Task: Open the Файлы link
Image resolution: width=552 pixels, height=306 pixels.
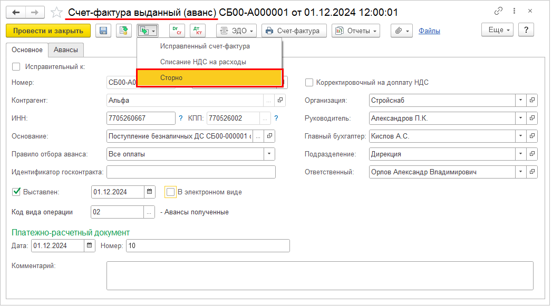Action: 429,31
